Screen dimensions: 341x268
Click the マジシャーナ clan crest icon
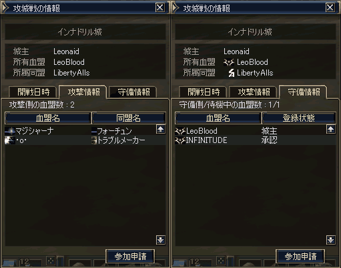[x=10, y=131]
